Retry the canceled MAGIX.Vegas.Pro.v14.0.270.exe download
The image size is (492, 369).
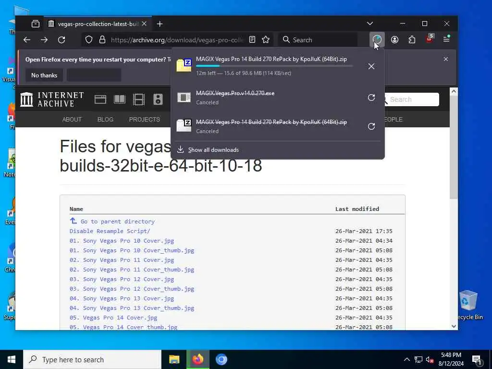tap(371, 98)
